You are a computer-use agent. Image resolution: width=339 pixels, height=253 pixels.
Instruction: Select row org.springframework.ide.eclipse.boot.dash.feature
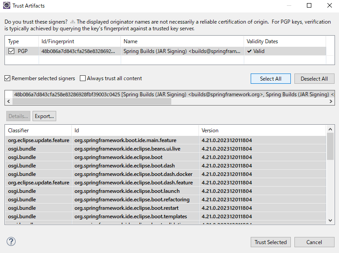coord(165,183)
